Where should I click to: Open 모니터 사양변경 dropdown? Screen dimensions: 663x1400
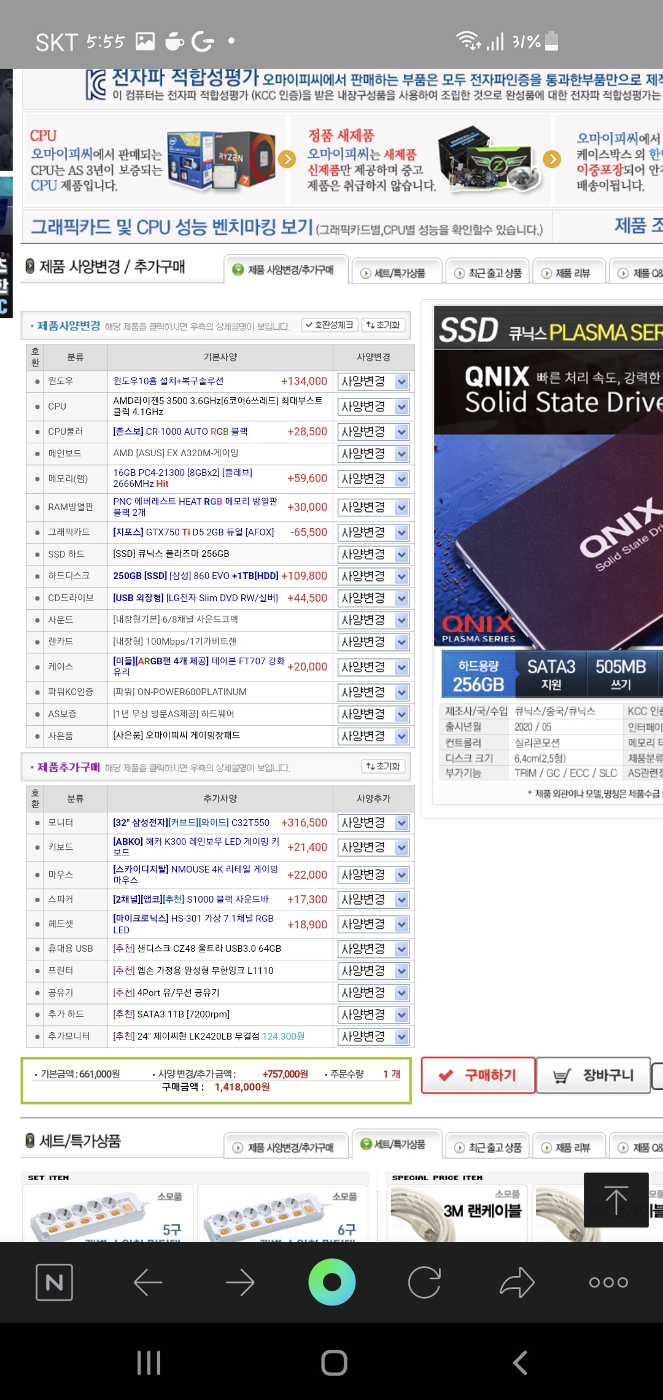point(373,823)
